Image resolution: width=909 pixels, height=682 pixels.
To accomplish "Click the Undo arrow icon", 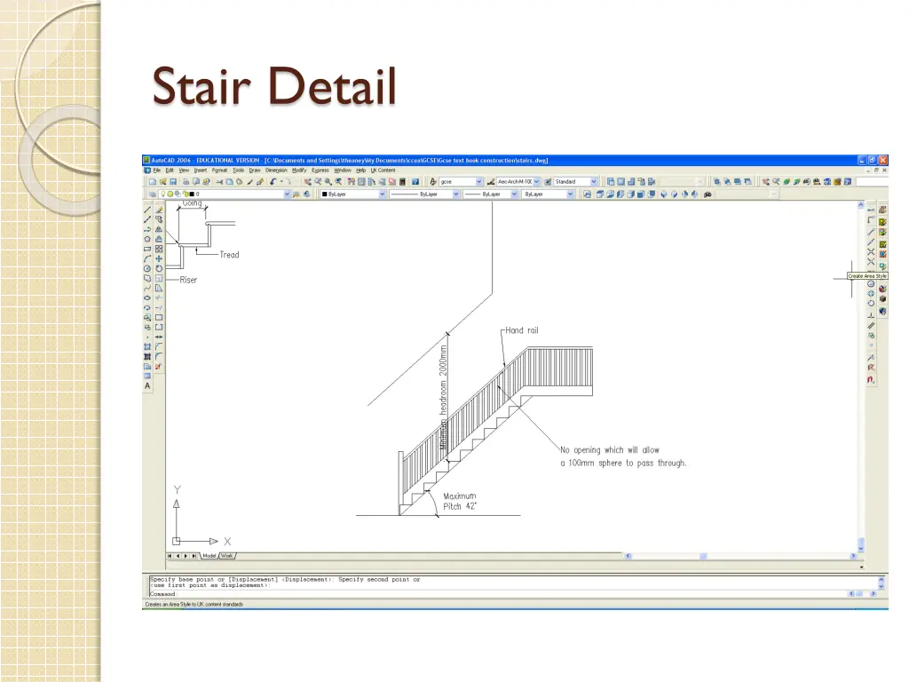I will [273, 181].
